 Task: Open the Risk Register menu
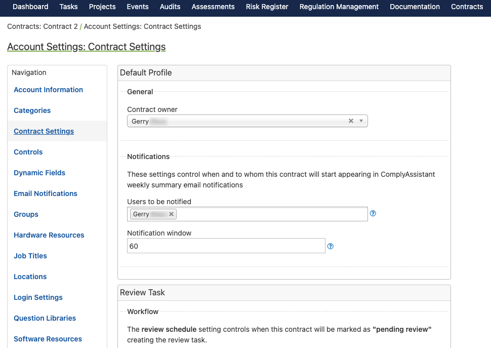click(x=267, y=7)
